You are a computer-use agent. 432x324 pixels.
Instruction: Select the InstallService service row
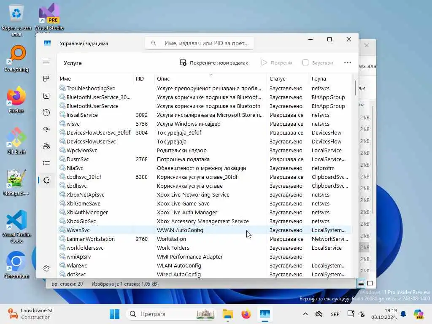tap(205, 115)
